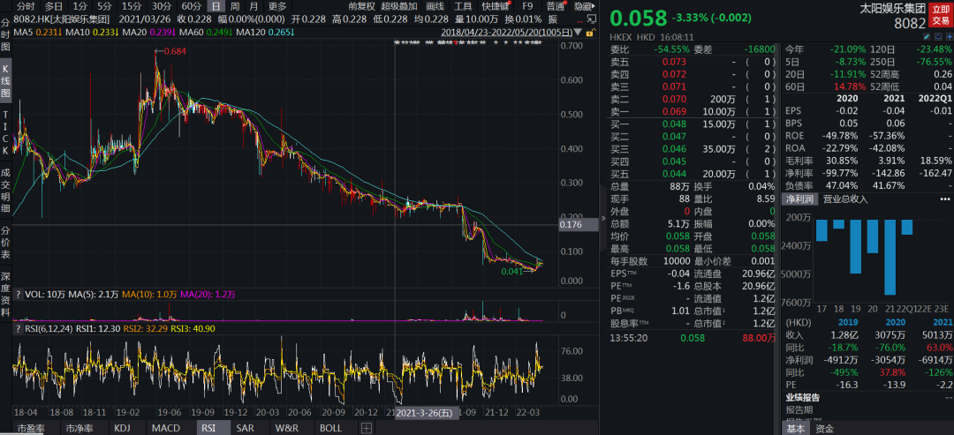Toggle the 前复权 price adjustment option
This screenshot has width=954, height=435.
(361, 6)
